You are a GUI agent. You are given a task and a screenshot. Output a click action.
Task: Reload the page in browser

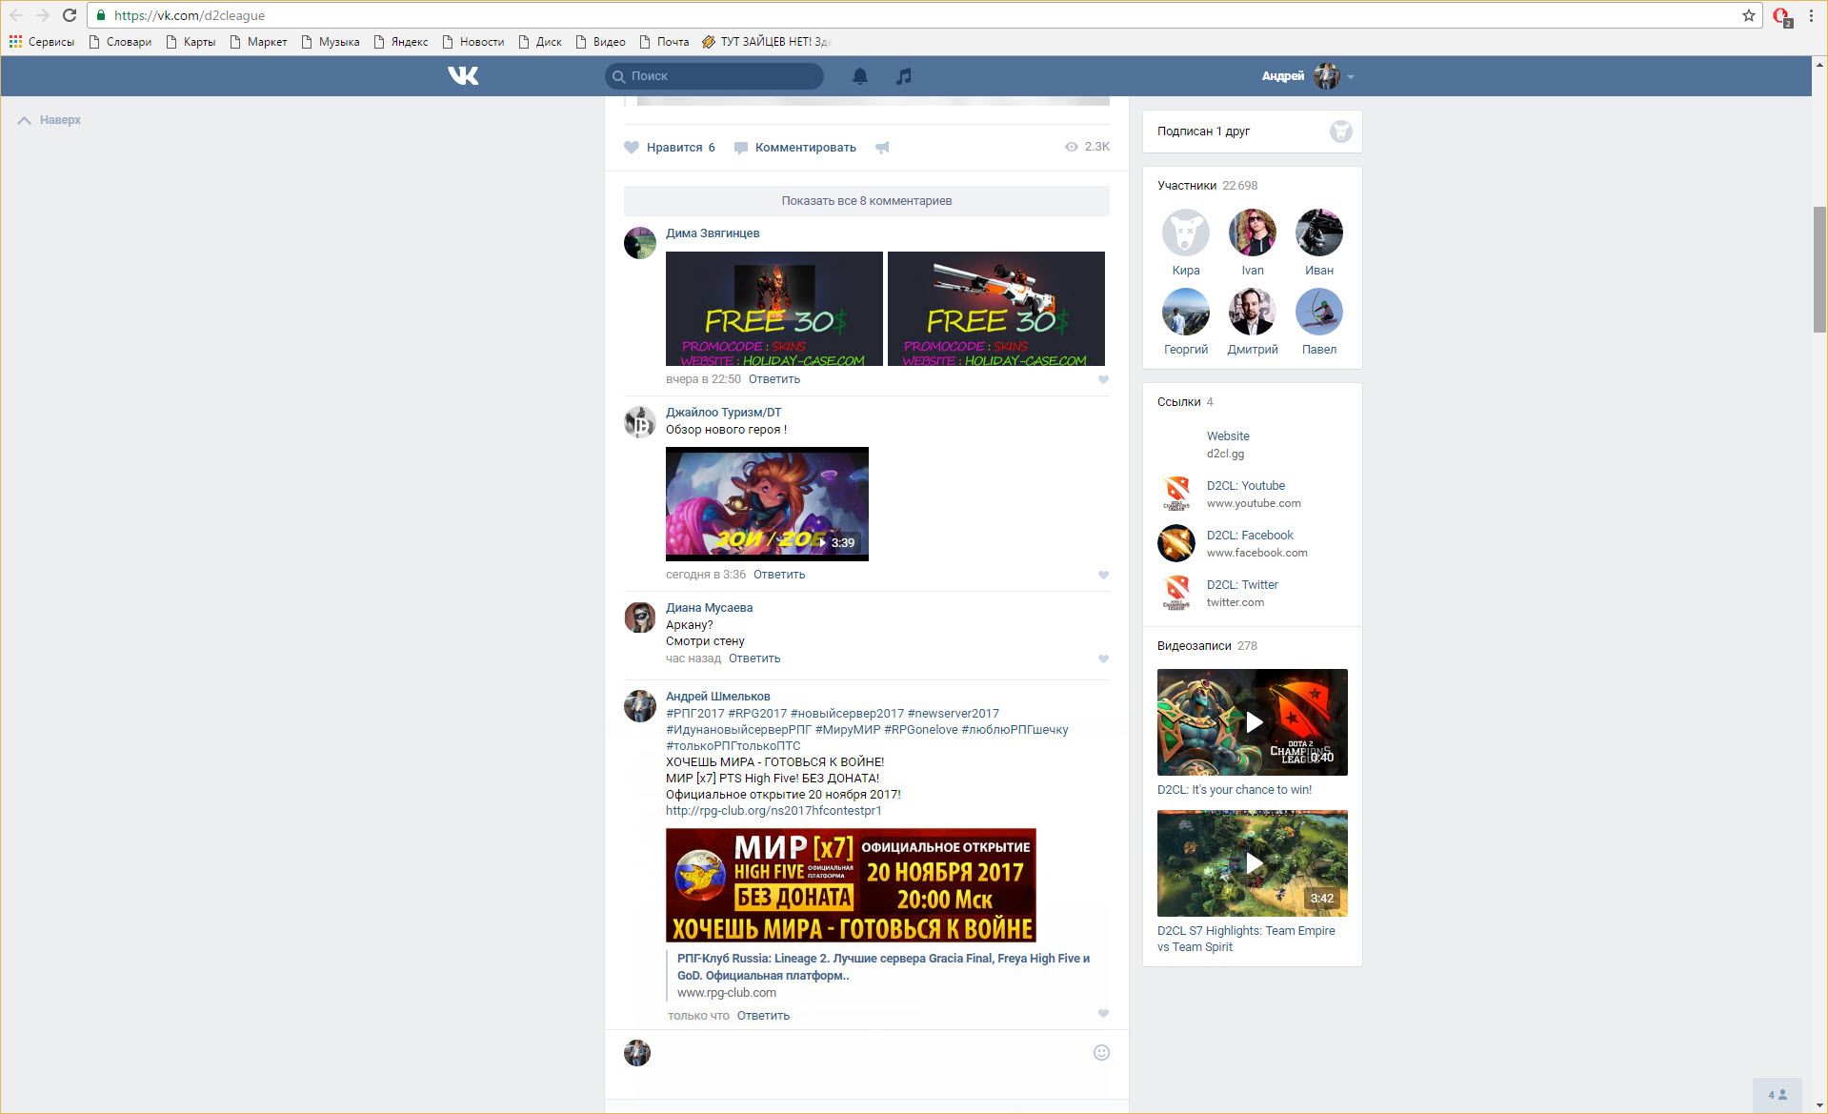pos(70,15)
